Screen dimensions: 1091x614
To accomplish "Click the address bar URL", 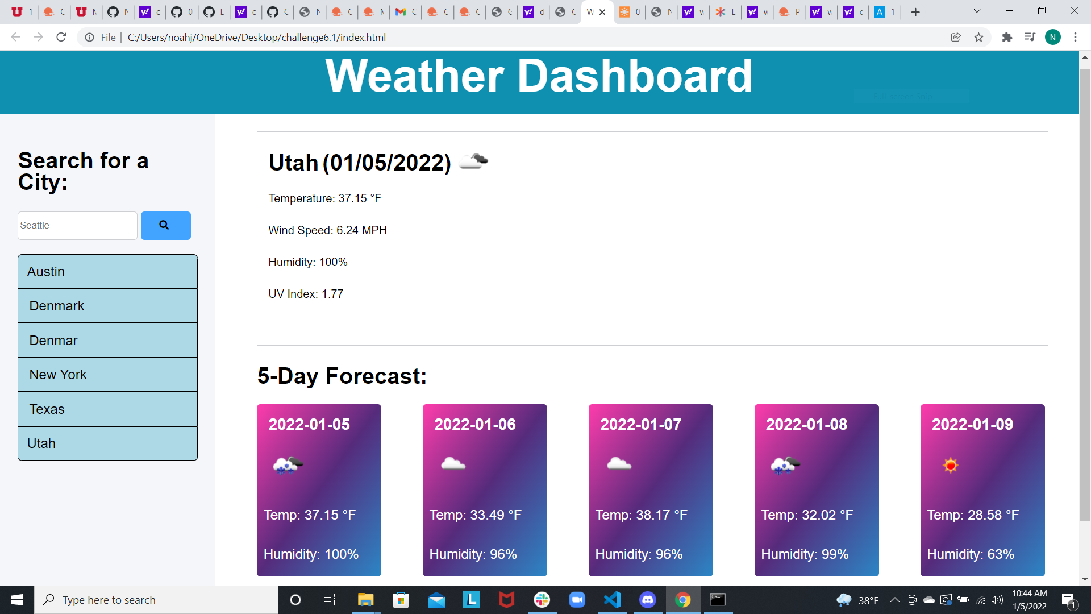I will 256,37.
